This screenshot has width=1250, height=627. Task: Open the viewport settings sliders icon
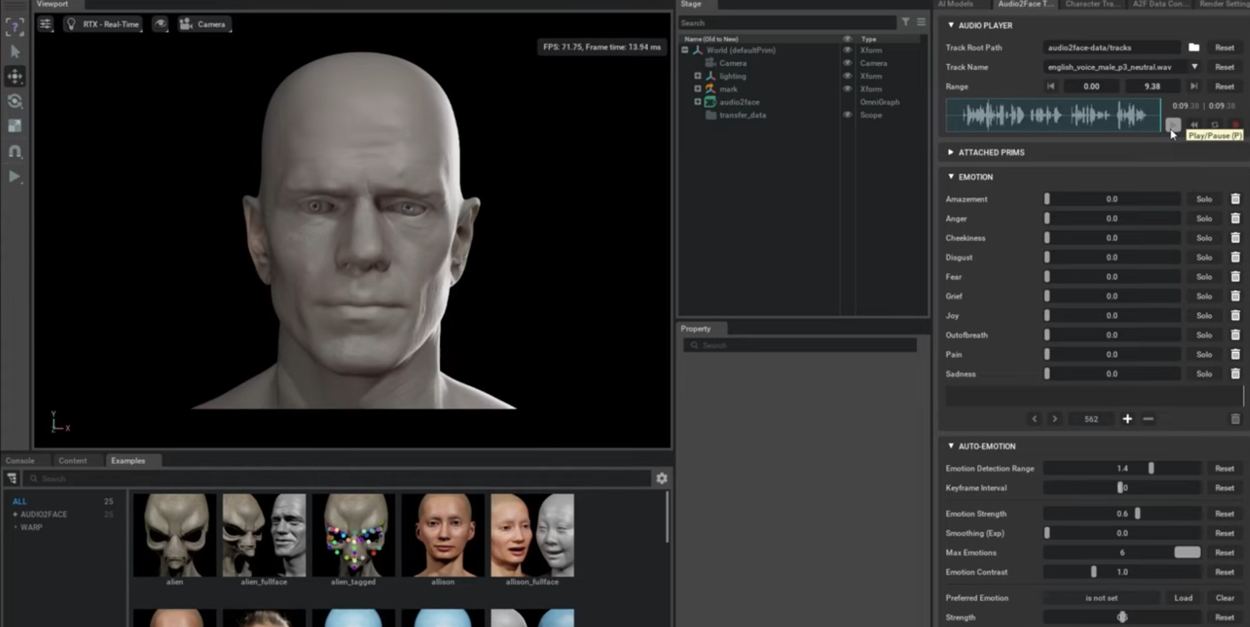click(x=45, y=24)
